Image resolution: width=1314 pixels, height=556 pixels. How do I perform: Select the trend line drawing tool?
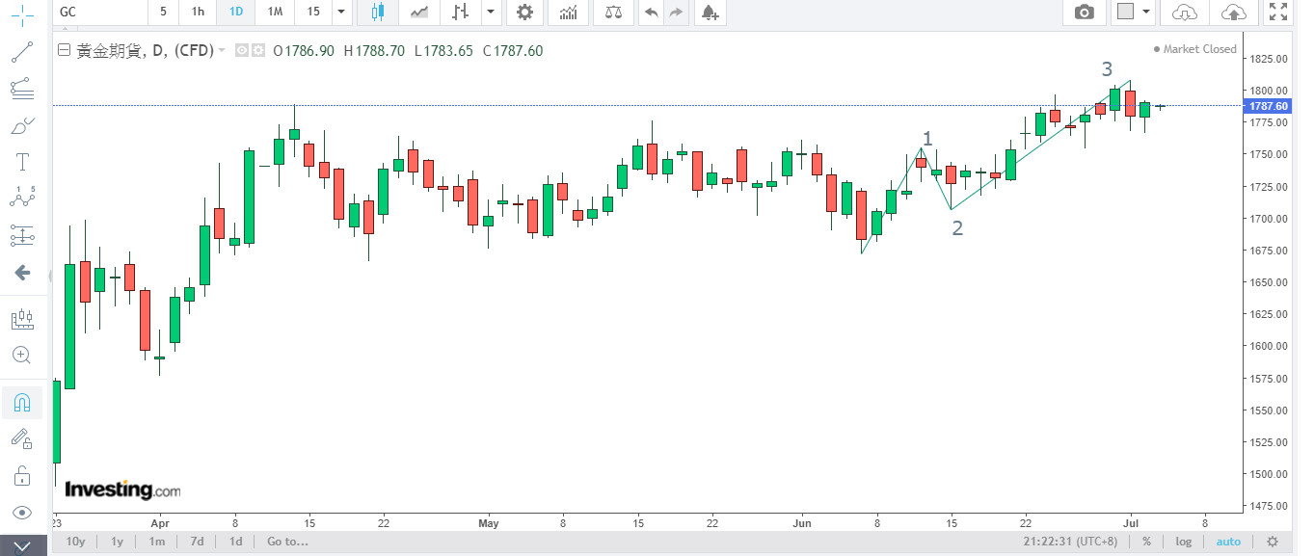tap(22, 51)
